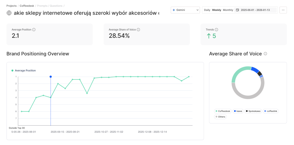
Task: Open the Gemini model dropdown
Action: 185,10
